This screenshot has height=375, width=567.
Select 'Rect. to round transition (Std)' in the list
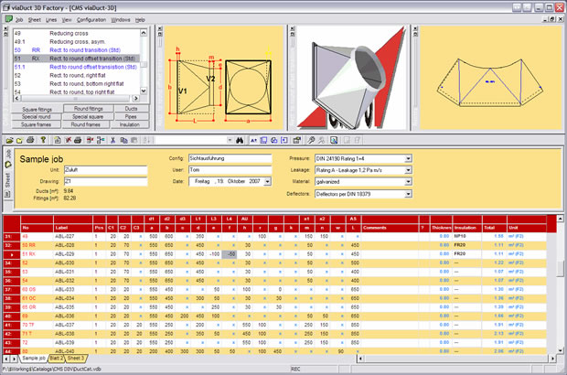pyautogui.click(x=76, y=50)
